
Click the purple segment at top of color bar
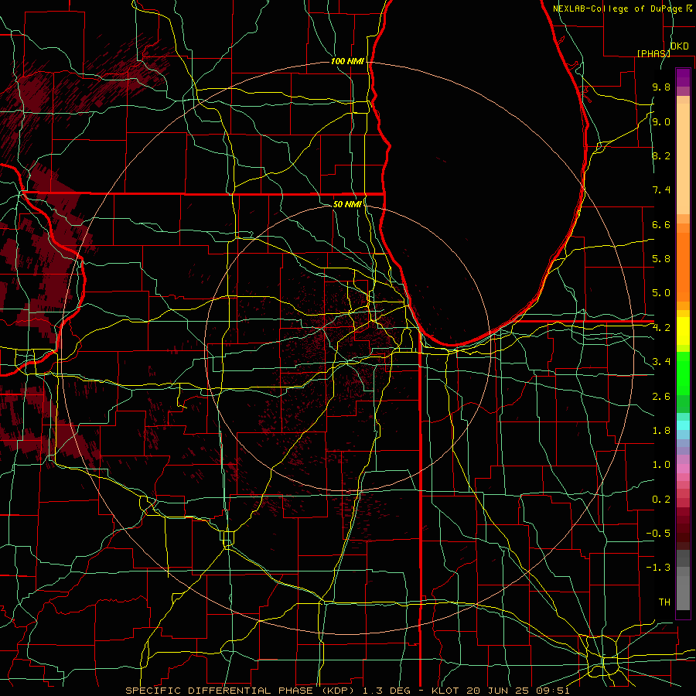click(x=683, y=77)
